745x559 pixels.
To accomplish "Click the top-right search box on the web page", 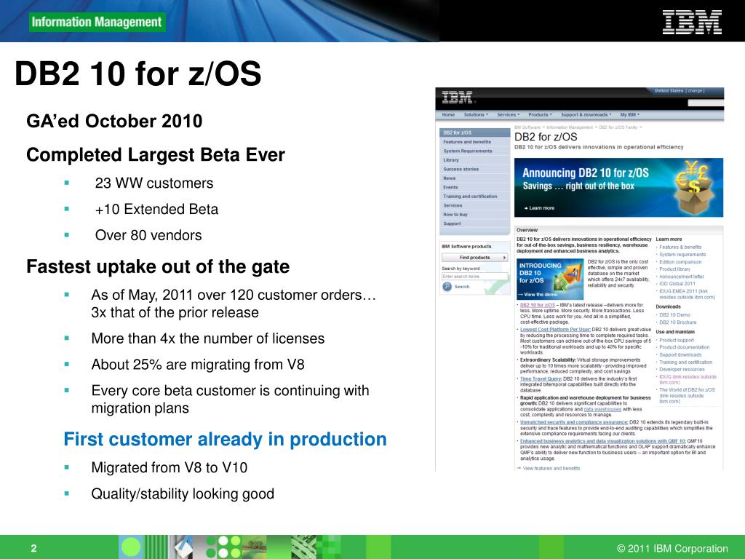I will click(706, 103).
